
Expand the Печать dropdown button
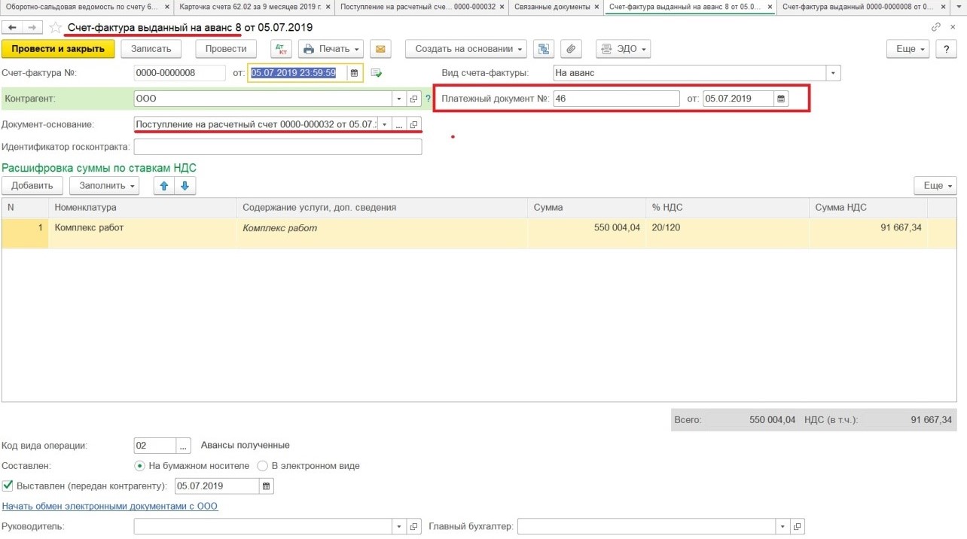pyautogui.click(x=331, y=49)
